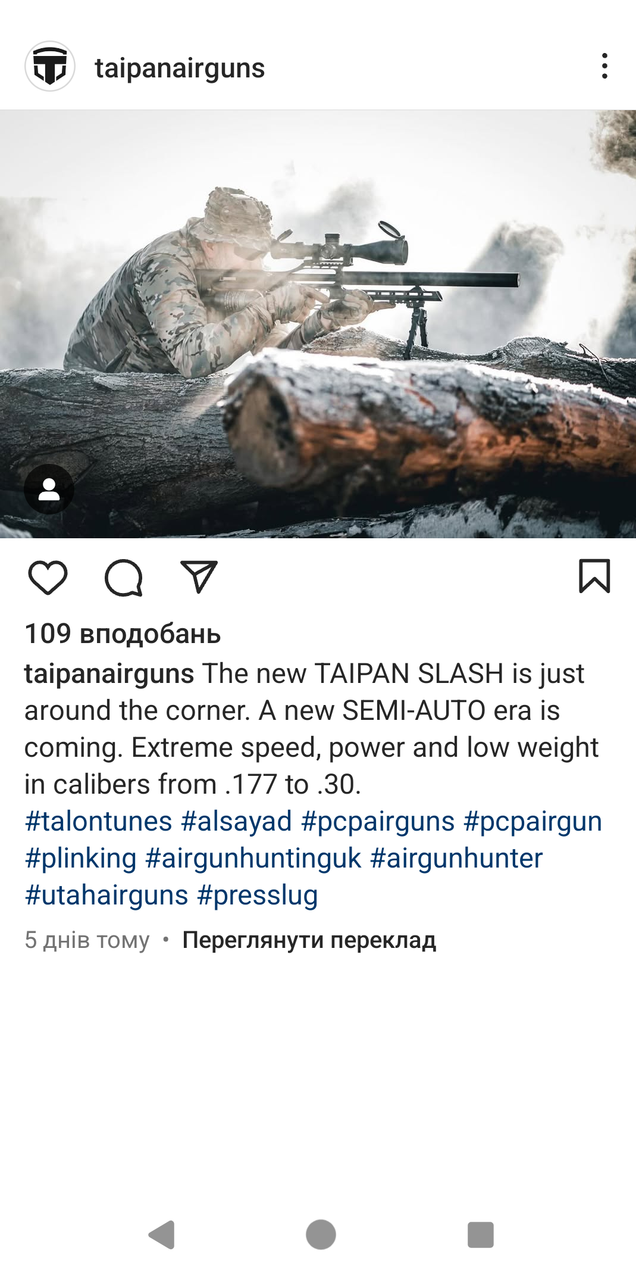Open the #plinking hashtag
Image resolution: width=636 pixels, height=1276 pixels.
pos(81,858)
